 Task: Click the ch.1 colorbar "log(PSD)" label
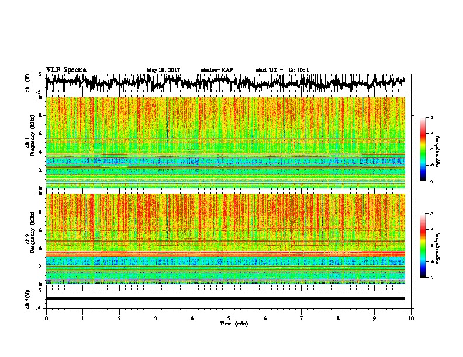pyautogui.click(x=438, y=152)
